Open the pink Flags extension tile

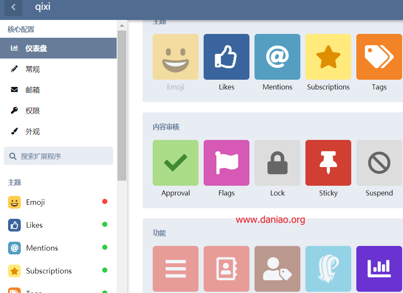[x=226, y=163]
